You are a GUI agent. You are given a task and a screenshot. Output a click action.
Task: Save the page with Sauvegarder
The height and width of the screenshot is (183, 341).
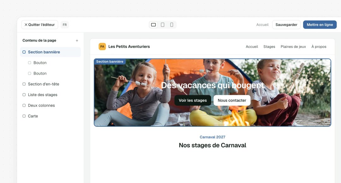pos(286,25)
